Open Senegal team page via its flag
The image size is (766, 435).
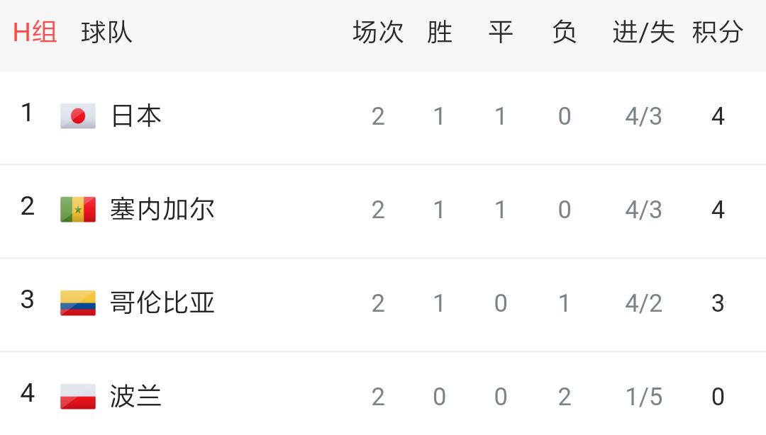click(x=79, y=209)
